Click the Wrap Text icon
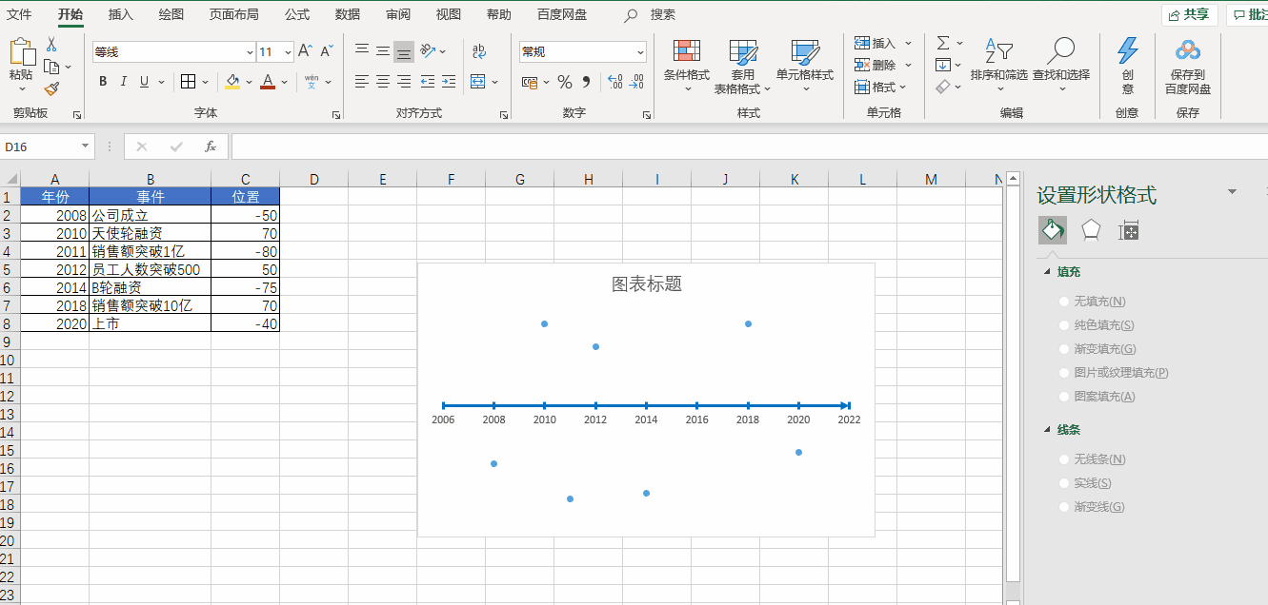The image size is (1268, 605). (x=479, y=51)
